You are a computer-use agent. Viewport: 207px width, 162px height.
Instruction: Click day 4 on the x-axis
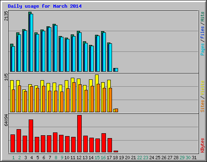(32, 158)
